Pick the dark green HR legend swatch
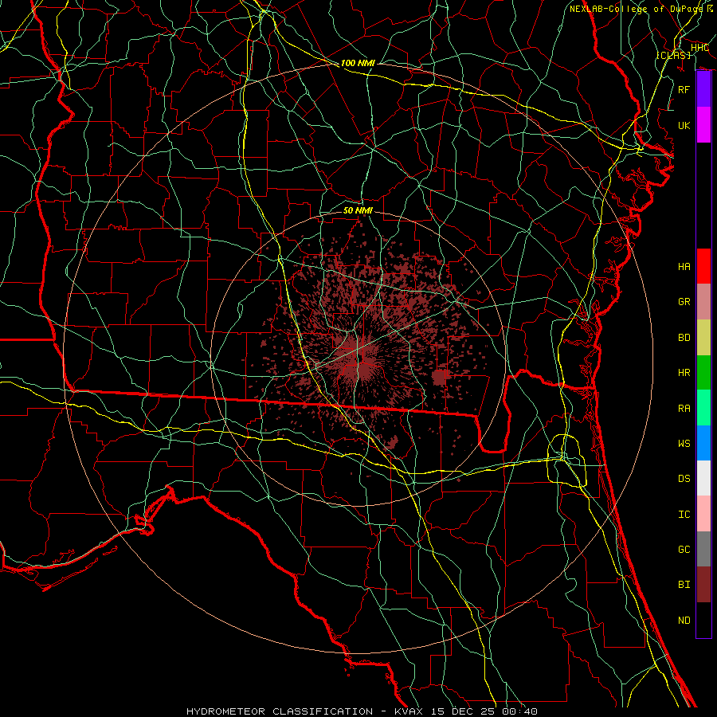The image size is (717, 717). (703, 372)
